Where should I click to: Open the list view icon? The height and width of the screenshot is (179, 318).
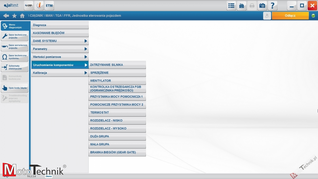[231, 6]
